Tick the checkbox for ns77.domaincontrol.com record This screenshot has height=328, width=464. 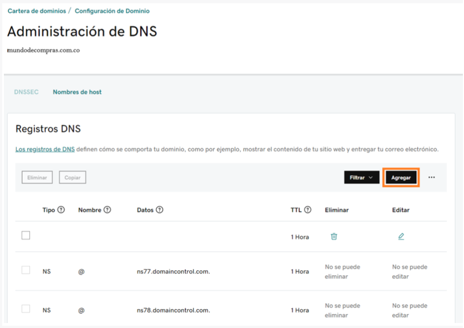click(26, 270)
